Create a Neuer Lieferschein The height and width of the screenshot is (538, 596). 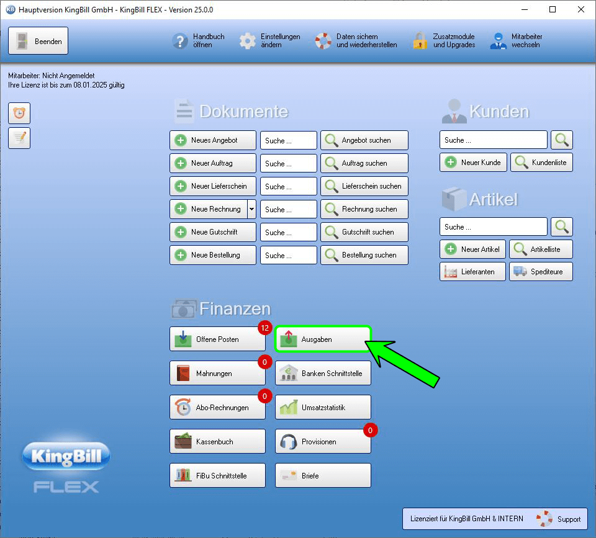[213, 186]
